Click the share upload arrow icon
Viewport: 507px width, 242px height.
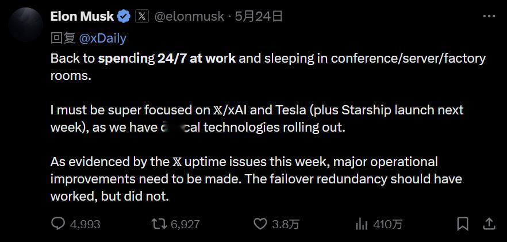[489, 223]
